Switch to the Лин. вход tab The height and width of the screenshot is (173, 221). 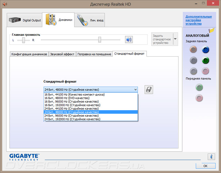click(90, 20)
